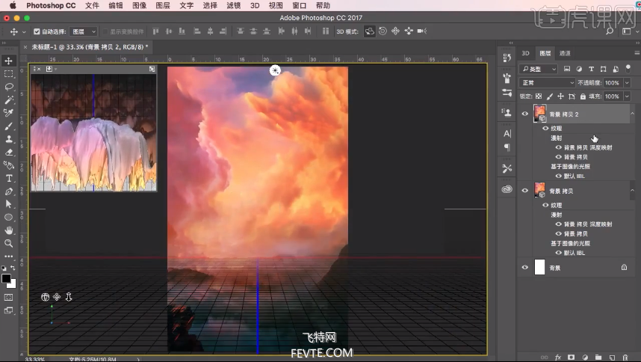Select the Eraser tool

[8, 152]
